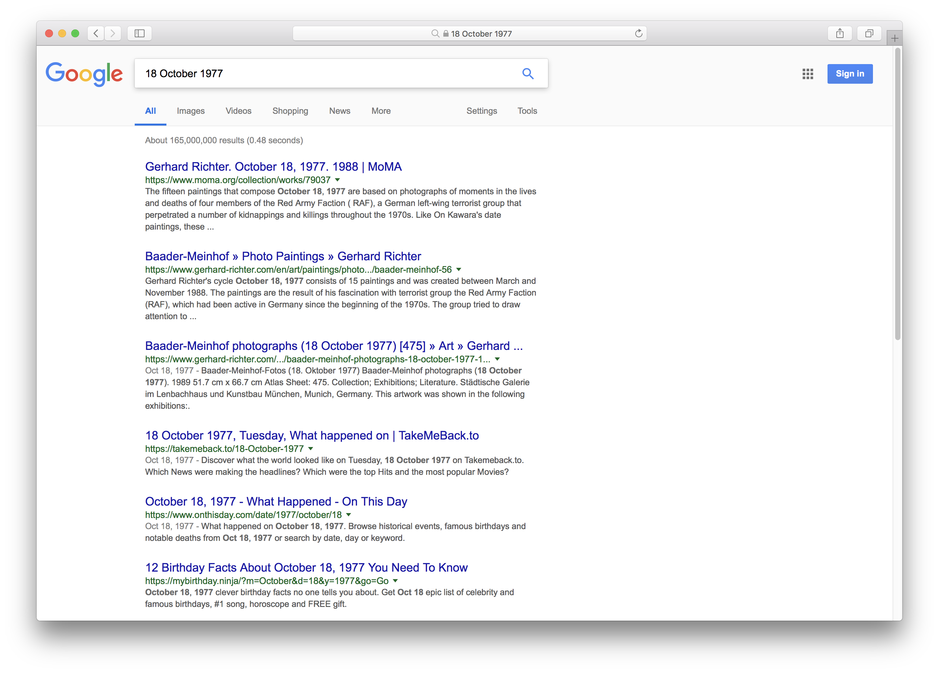Viewport: 939px width, 673px height.
Task: Click the Safari back arrow button
Action: [x=96, y=33]
